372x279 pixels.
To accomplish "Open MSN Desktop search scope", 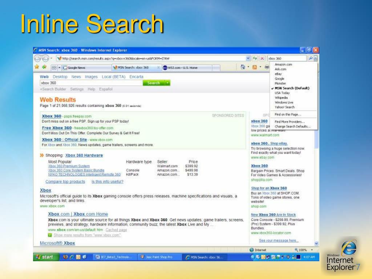I will [x=60, y=77].
